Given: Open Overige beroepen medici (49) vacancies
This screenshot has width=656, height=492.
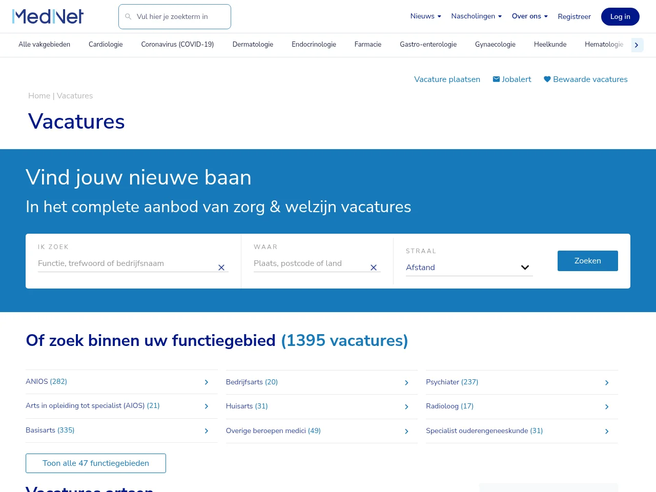Looking at the screenshot, I should (273, 430).
